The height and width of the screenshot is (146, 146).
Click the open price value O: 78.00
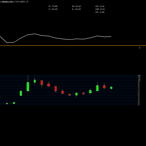[53, 6]
